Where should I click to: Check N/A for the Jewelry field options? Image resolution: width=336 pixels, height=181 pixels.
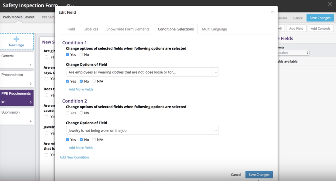(94, 139)
